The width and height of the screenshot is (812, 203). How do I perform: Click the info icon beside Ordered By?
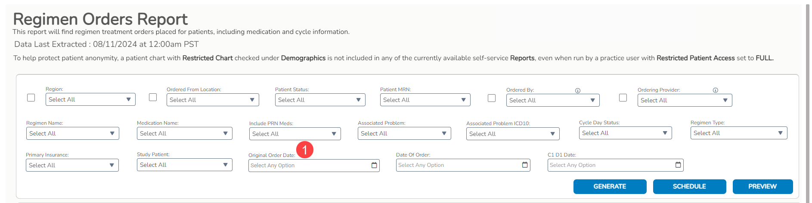(578, 90)
